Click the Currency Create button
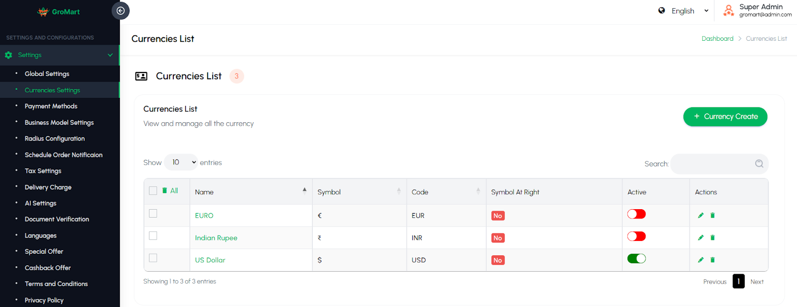Screen dimensions: 797x307 click(725, 117)
